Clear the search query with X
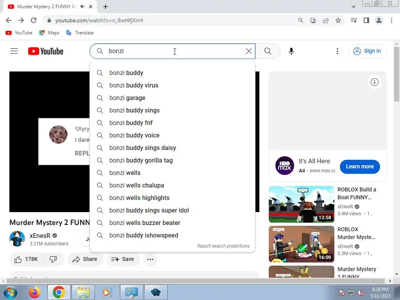 click(249, 51)
